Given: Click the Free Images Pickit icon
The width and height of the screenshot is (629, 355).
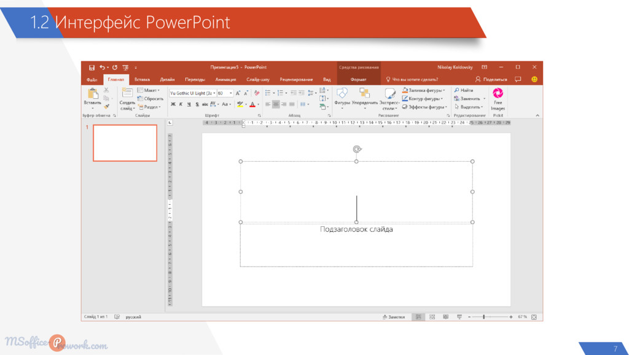Looking at the screenshot, I should coord(498,93).
